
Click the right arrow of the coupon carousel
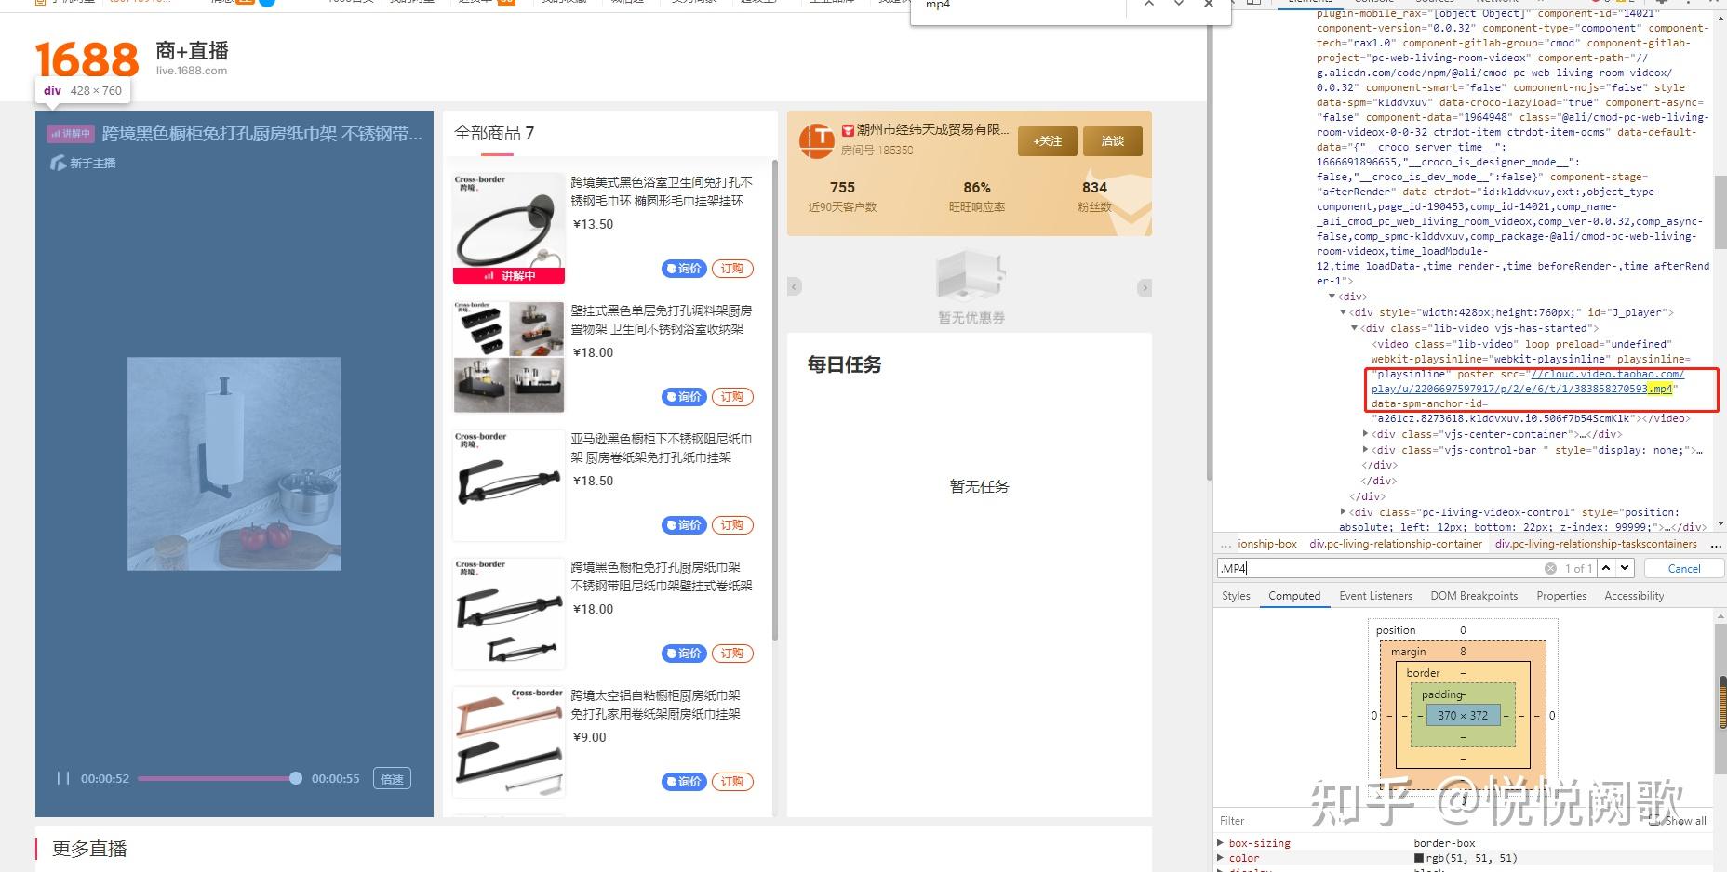pos(1145,287)
